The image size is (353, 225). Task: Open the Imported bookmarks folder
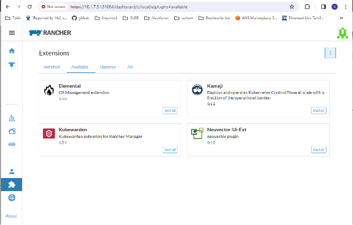pyautogui.click(x=106, y=18)
